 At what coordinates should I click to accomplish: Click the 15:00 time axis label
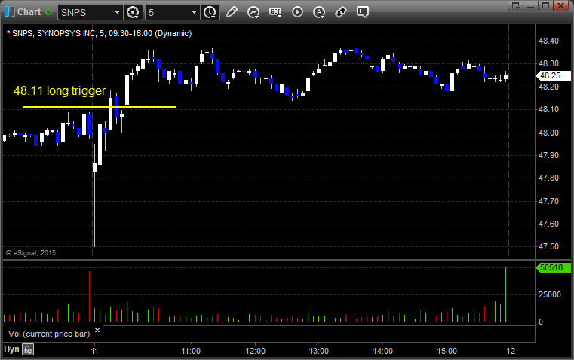[447, 351]
